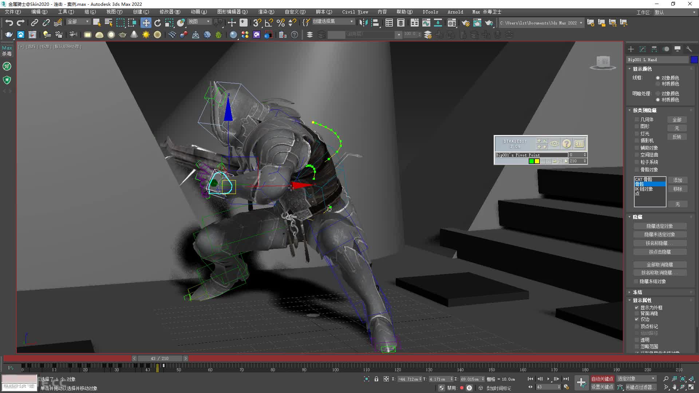Image resolution: width=699 pixels, height=393 pixels.
Task: Collapse the 按类别隐藏 rollout
Action: (x=644, y=110)
